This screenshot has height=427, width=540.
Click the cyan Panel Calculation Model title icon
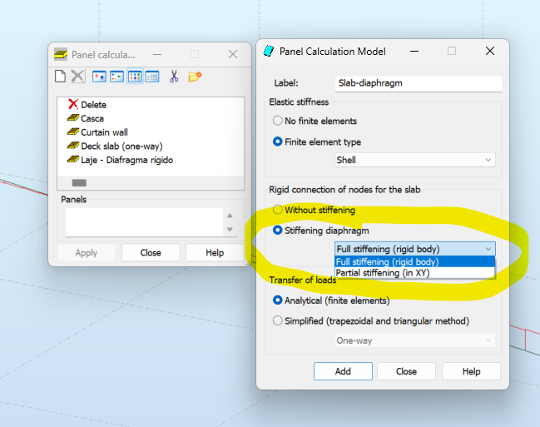(268, 51)
